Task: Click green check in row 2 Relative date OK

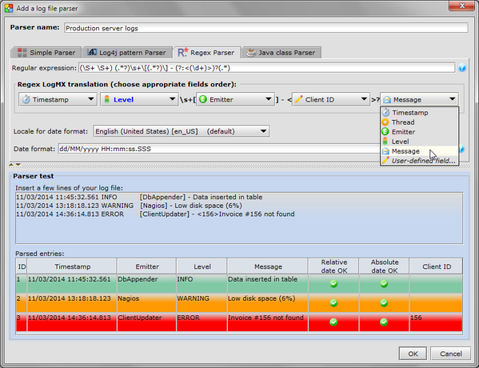Action: [333, 303]
